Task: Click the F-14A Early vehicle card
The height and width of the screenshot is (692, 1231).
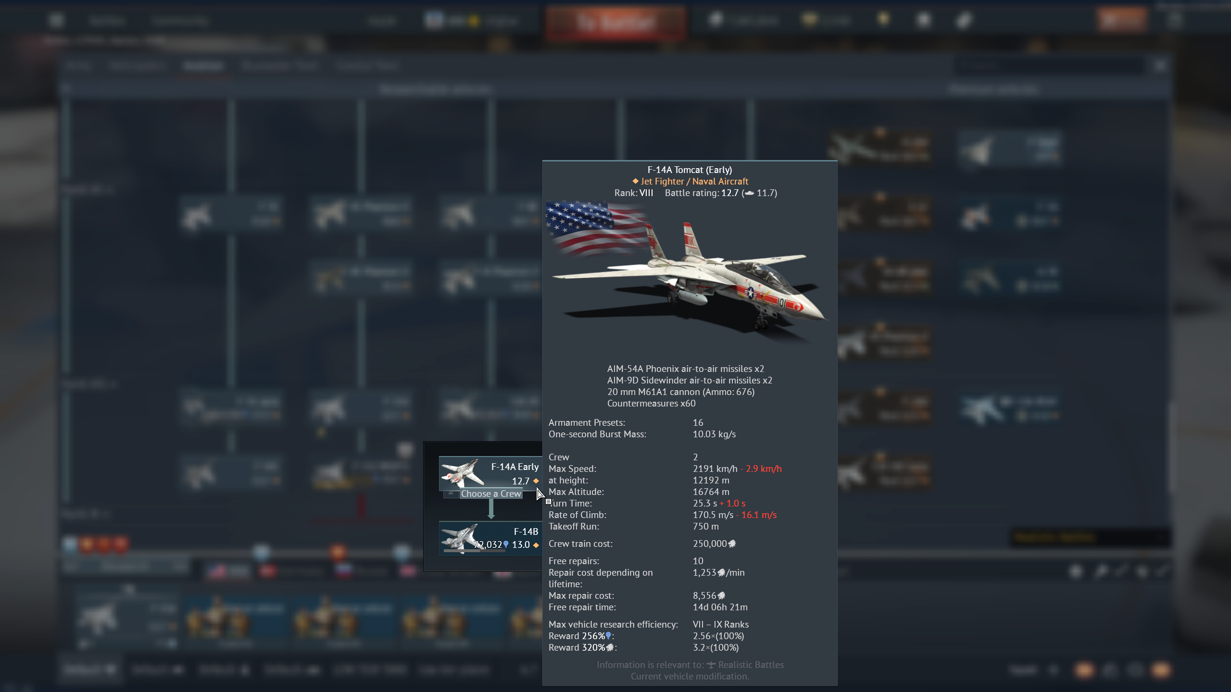Action: click(x=490, y=473)
